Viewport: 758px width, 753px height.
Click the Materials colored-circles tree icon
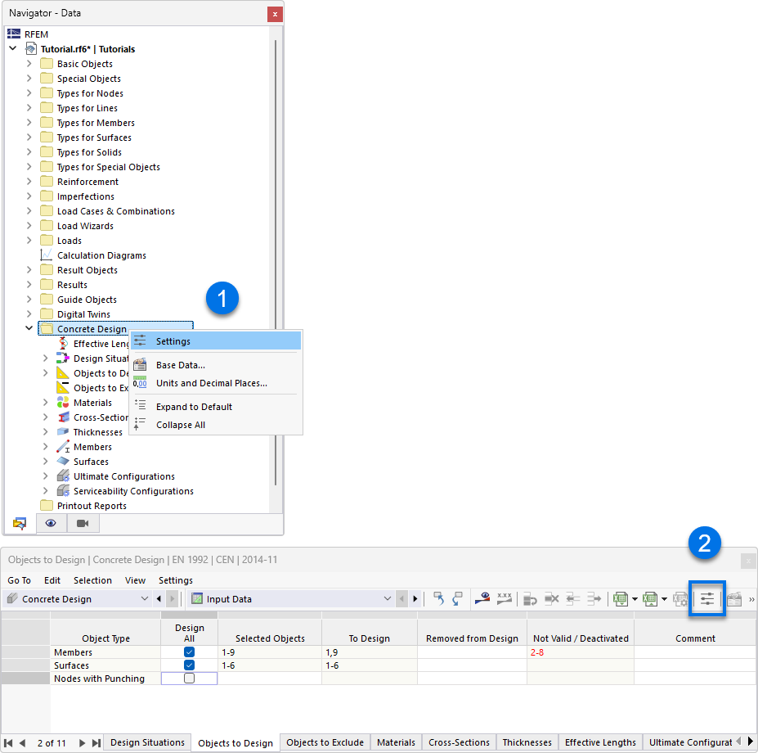click(x=63, y=403)
